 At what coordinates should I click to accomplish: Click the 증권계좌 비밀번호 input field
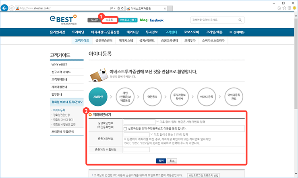[137, 149]
